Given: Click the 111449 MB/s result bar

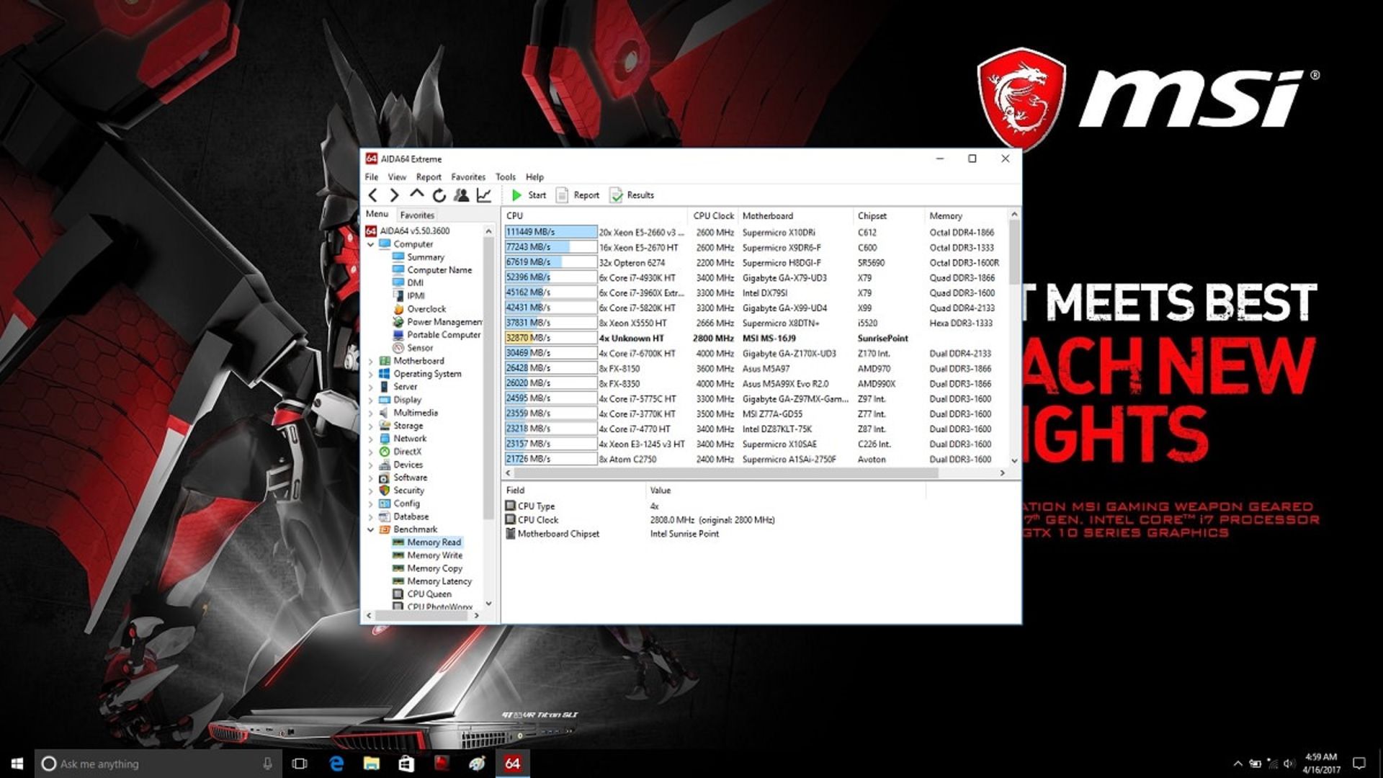Looking at the screenshot, I should point(551,232).
